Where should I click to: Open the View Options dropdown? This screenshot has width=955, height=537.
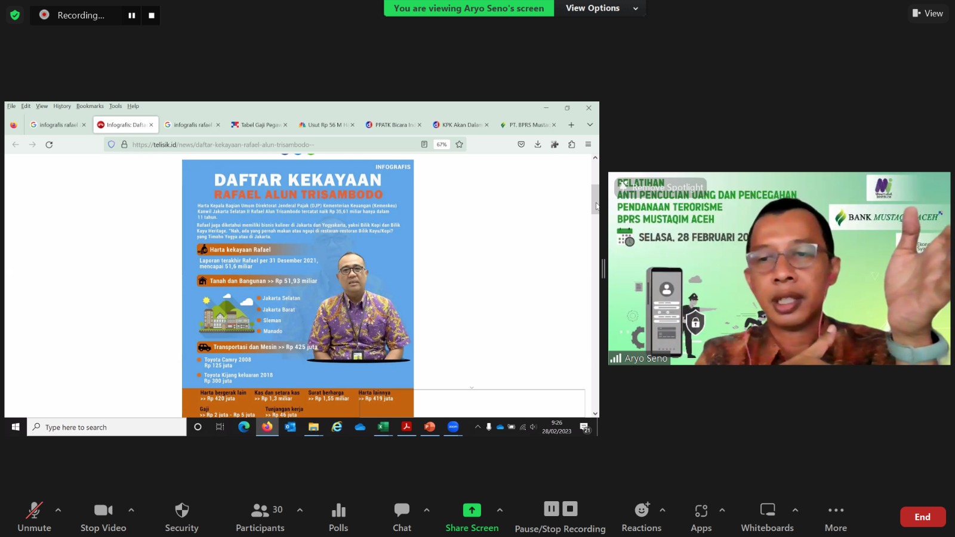599,8
